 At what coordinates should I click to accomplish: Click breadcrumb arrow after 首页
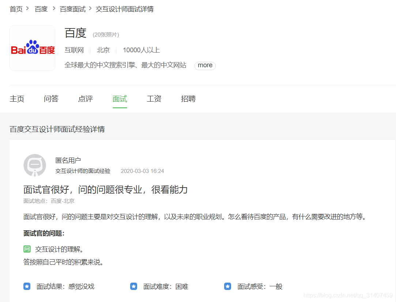27,8
